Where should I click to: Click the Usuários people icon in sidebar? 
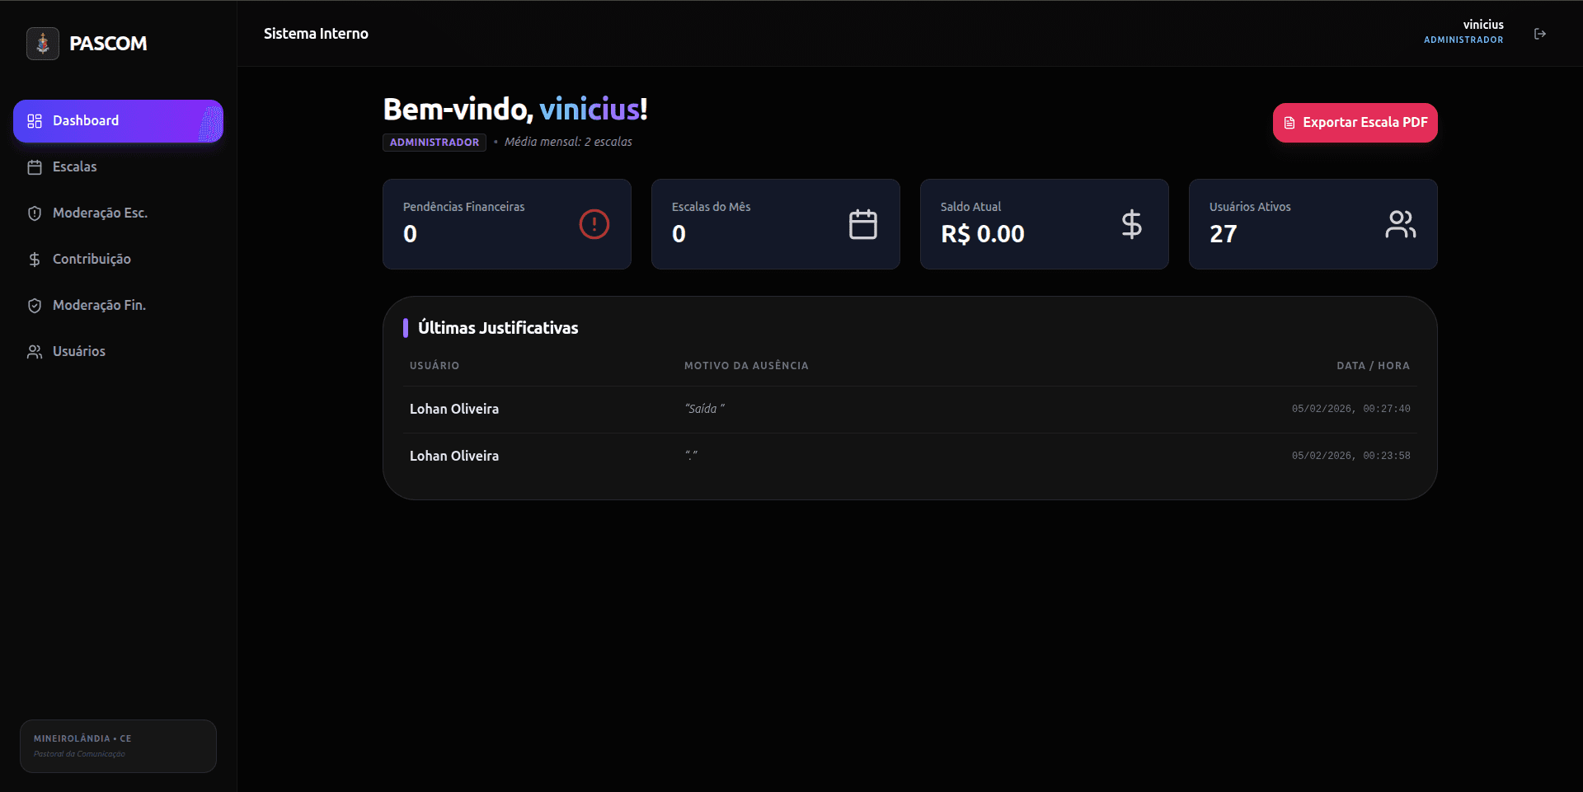tap(35, 352)
